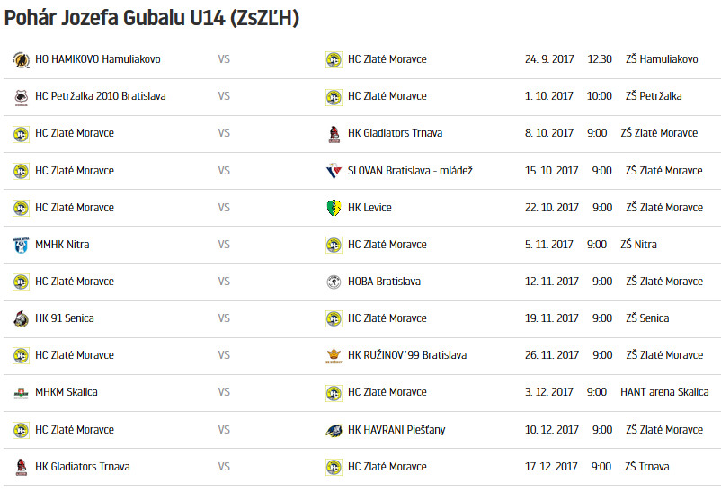Click the HK Levice green shield logo
The width and height of the screenshot is (721, 492).
334,208
